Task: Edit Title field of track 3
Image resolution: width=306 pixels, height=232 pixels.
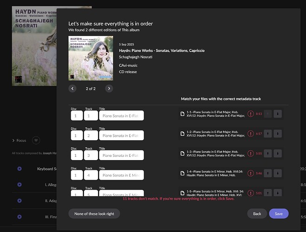Action: [121, 155]
